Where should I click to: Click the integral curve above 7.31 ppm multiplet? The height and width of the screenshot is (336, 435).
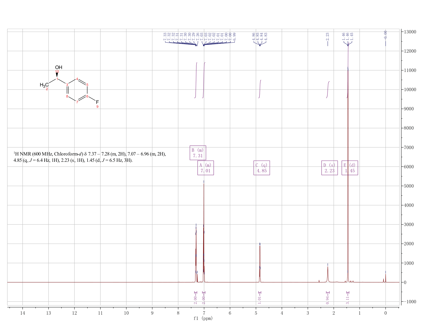tap(196, 80)
